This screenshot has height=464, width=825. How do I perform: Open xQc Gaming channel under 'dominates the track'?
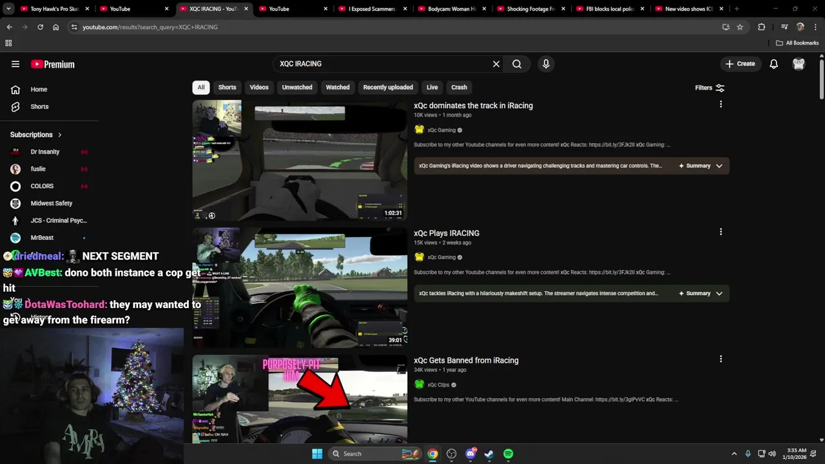click(x=442, y=130)
